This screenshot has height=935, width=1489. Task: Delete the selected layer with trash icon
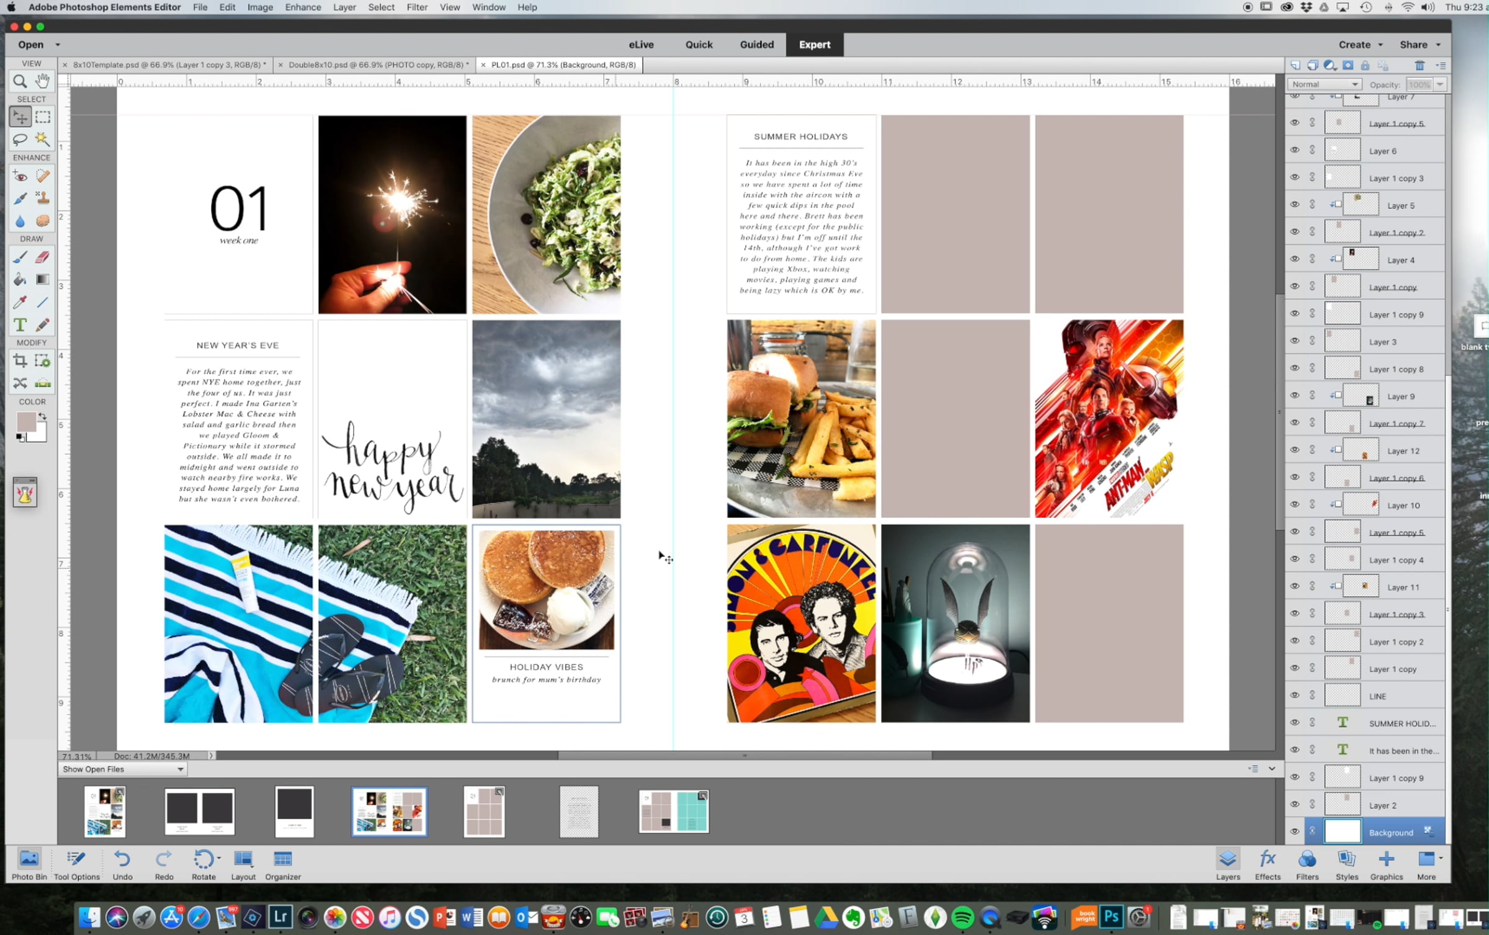coord(1420,65)
